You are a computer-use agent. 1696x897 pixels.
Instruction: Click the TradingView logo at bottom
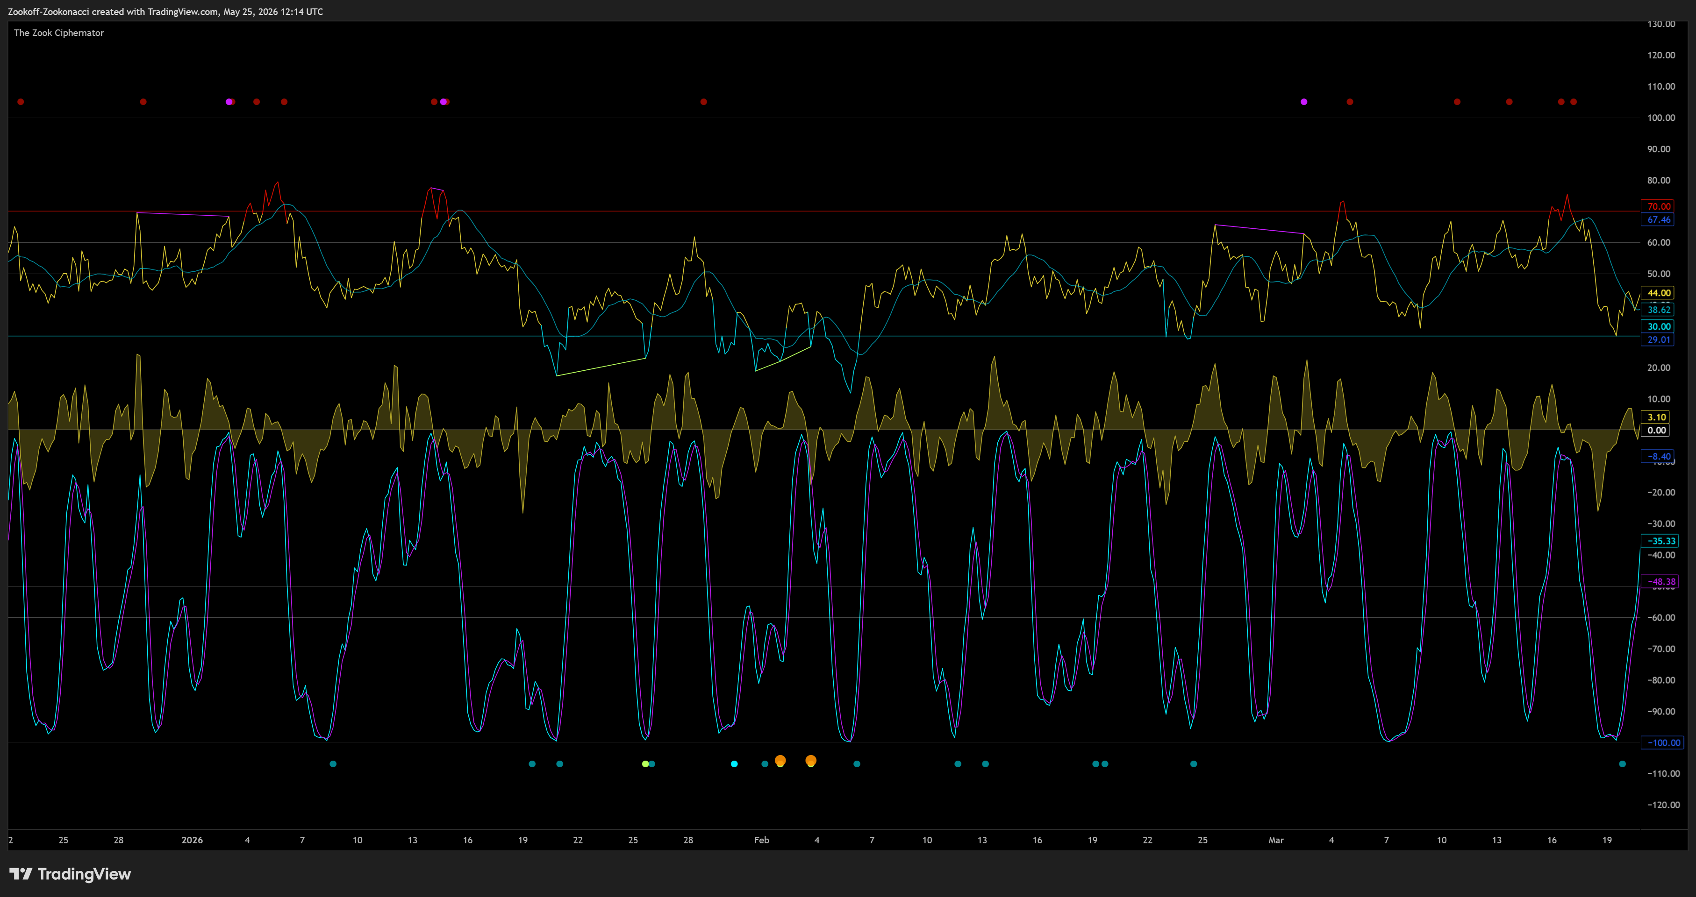pyautogui.click(x=71, y=874)
